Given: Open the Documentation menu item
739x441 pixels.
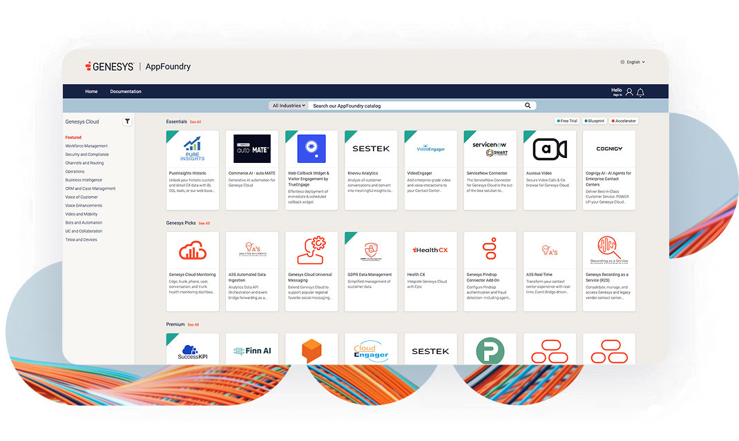Looking at the screenshot, I should click(126, 91).
